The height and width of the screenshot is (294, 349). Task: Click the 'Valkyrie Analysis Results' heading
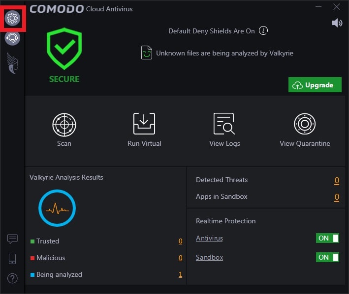point(66,178)
